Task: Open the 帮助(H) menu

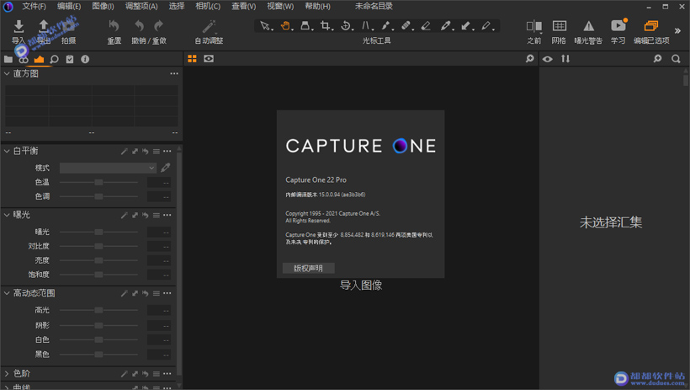Action: point(318,6)
